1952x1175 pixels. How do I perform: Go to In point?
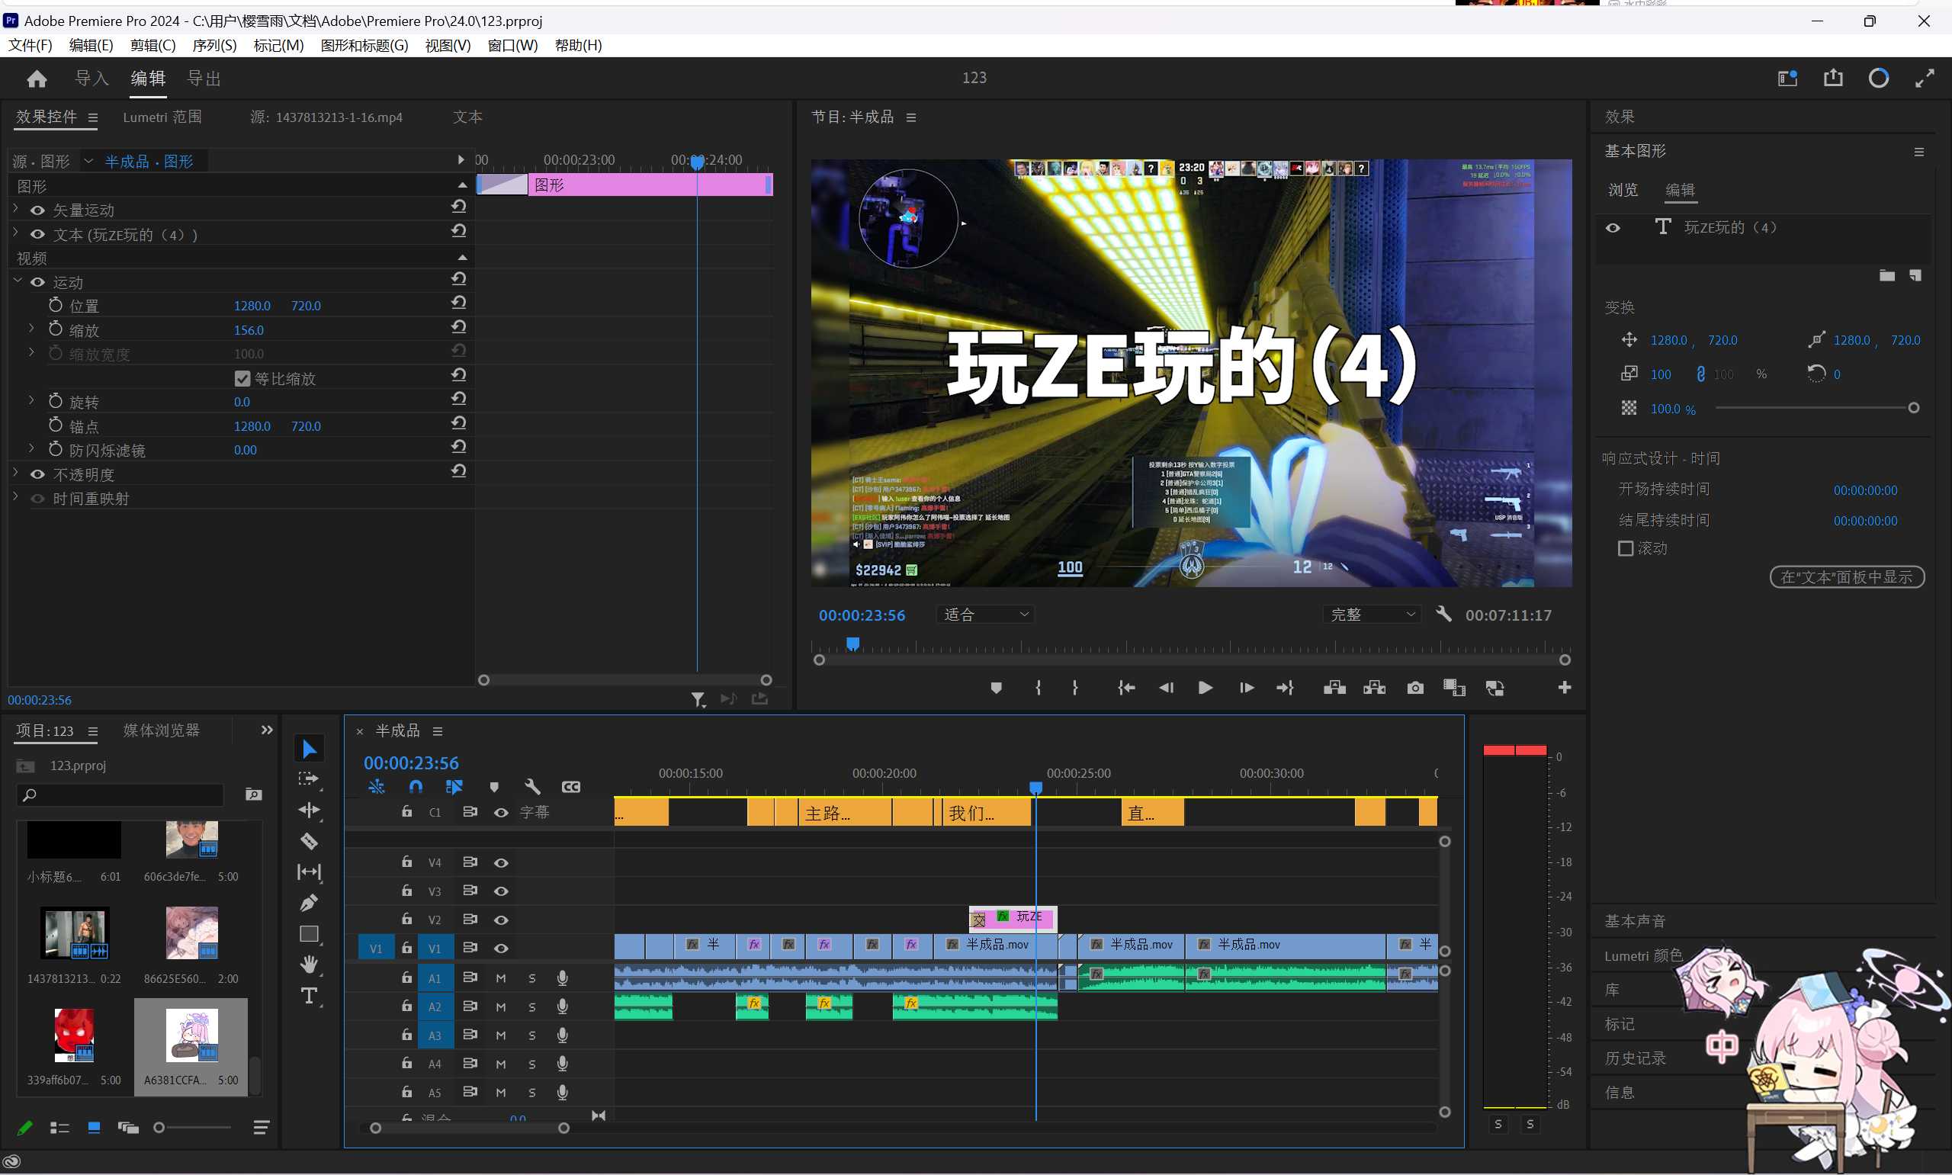click(1125, 688)
